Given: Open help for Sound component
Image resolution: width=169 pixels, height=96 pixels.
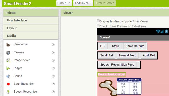Looking at the screenshot, I should (53, 76).
